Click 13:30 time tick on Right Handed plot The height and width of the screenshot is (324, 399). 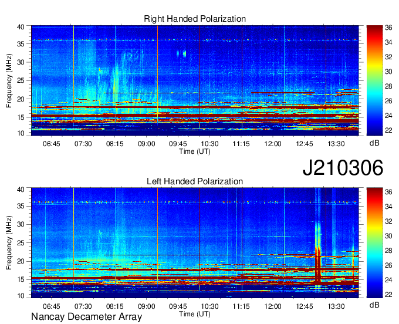336,144
